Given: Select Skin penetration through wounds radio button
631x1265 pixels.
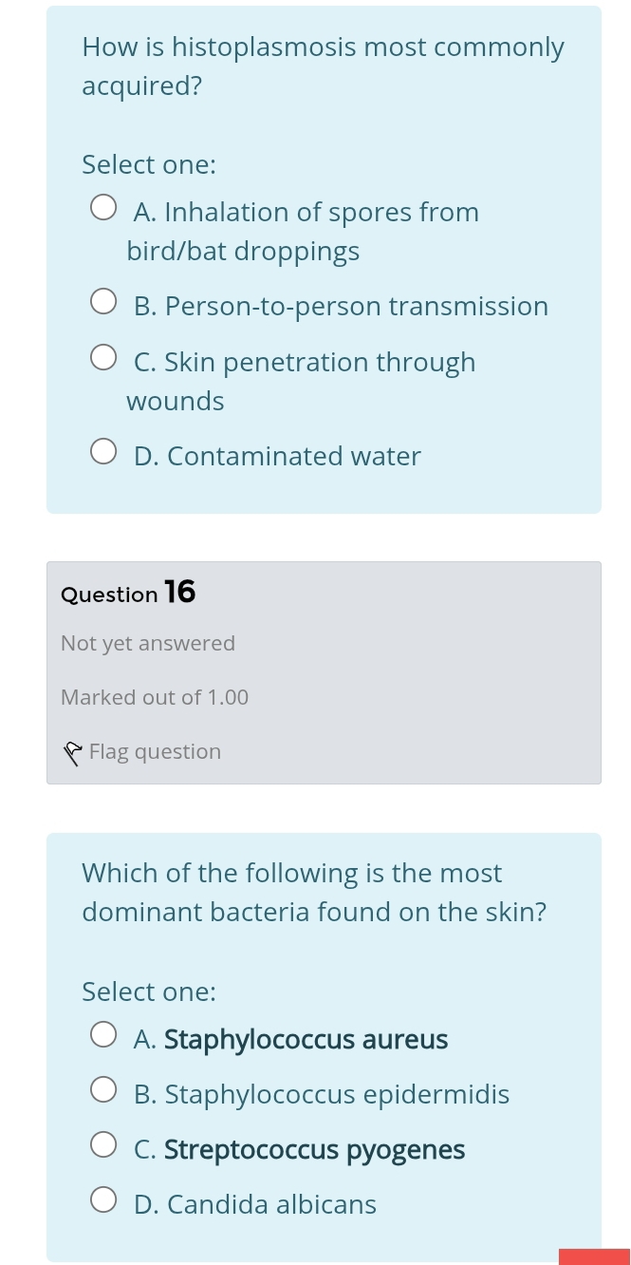Looking at the screenshot, I should coord(103,359).
